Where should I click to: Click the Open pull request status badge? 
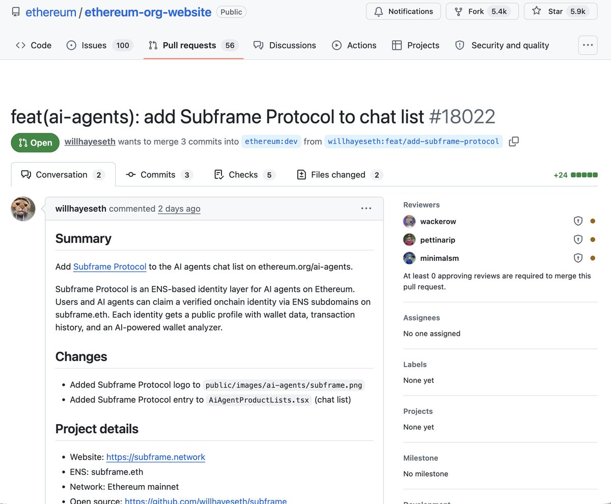point(35,143)
